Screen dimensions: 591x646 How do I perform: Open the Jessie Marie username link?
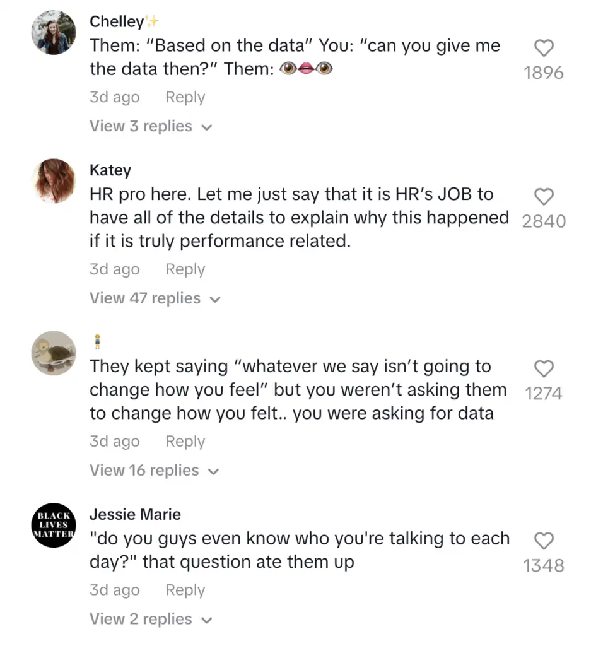tap(135, 515)
